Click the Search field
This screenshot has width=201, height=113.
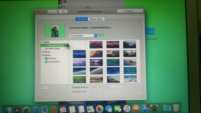[x=130, y=11]
